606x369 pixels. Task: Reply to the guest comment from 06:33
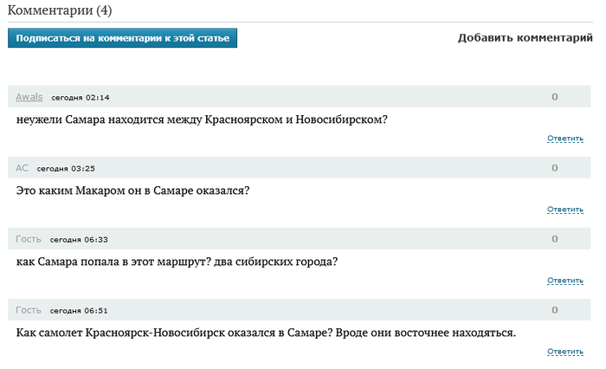565,281
